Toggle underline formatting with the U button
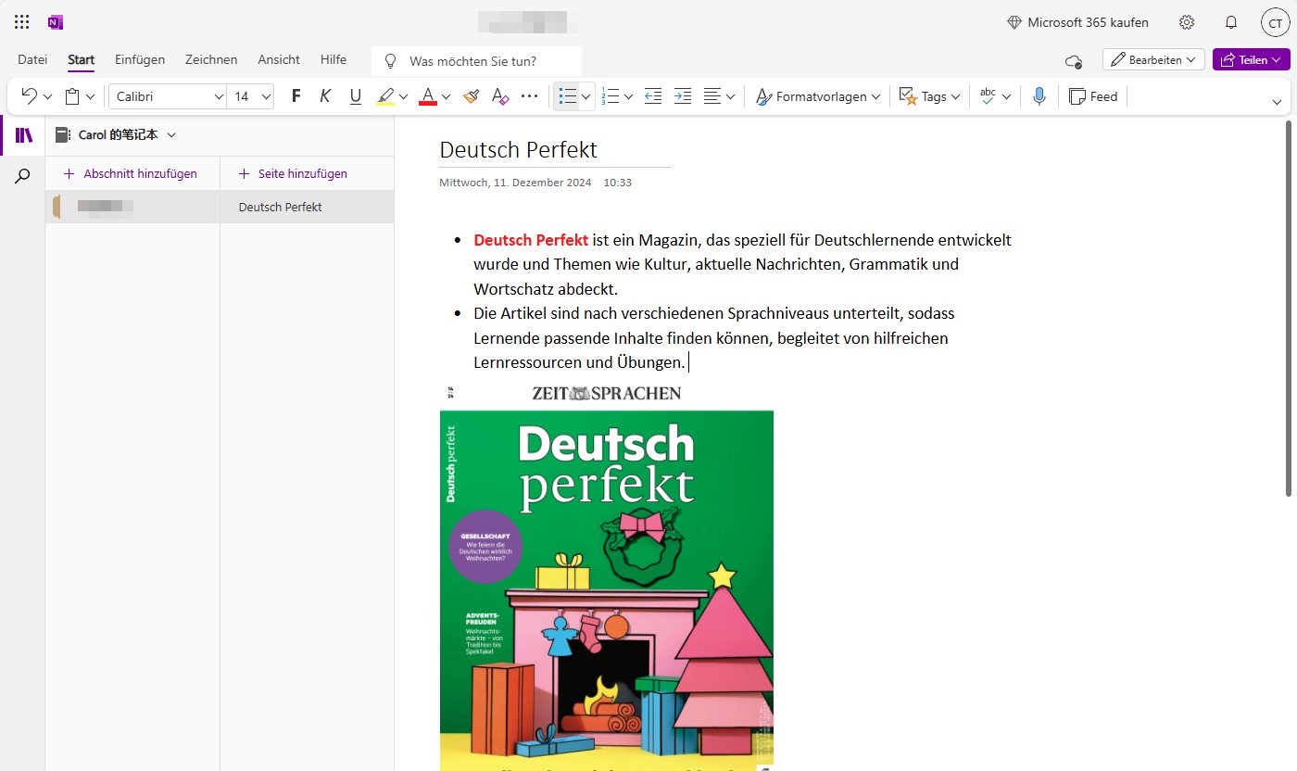 point(355,96)
